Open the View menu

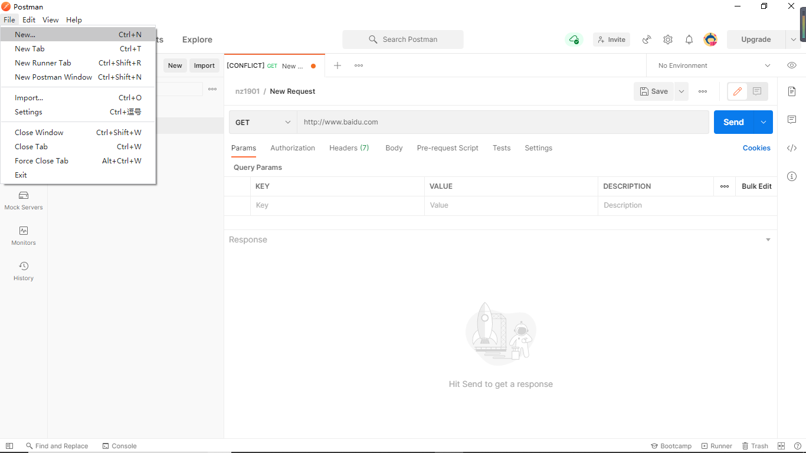[x=51, y=20]
